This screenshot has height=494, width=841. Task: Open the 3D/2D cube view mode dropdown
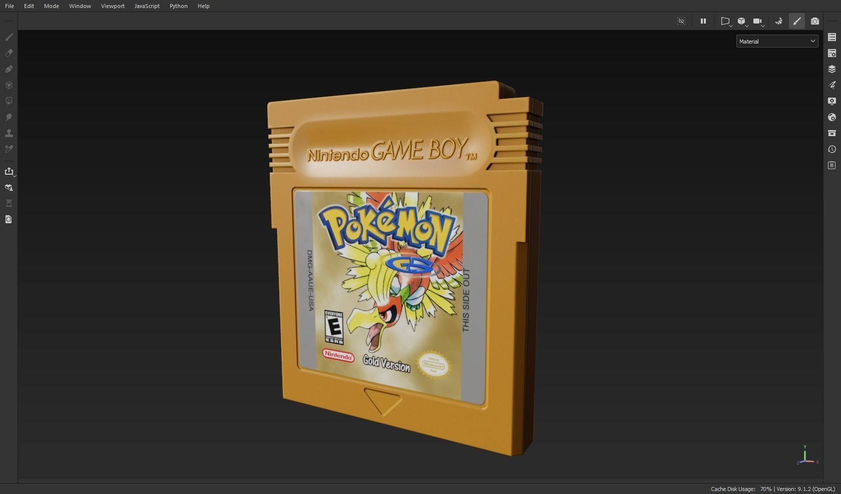pos(742,21)
